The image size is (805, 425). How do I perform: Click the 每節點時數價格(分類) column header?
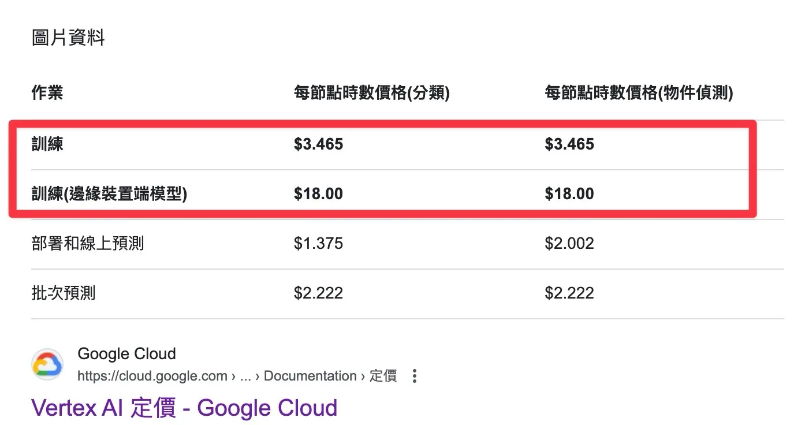[x=372, y=92]
